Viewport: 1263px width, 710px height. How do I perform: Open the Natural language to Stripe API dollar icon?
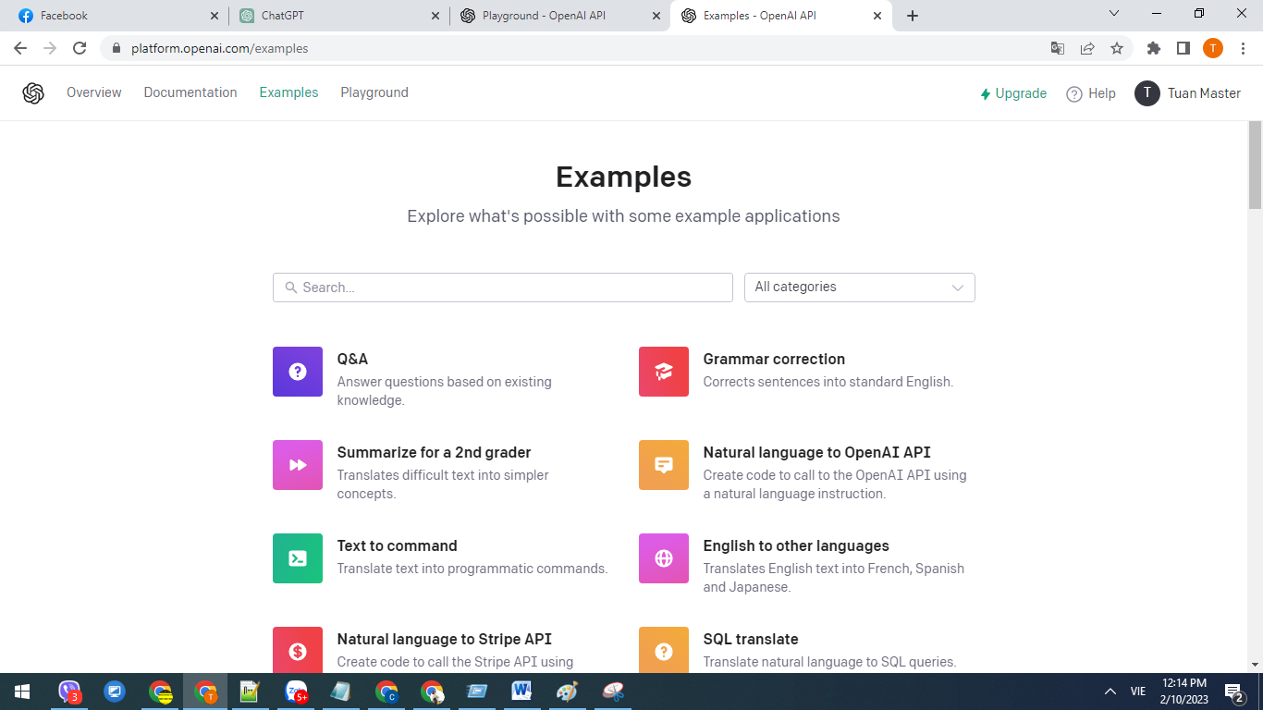(x=298, y=650)
